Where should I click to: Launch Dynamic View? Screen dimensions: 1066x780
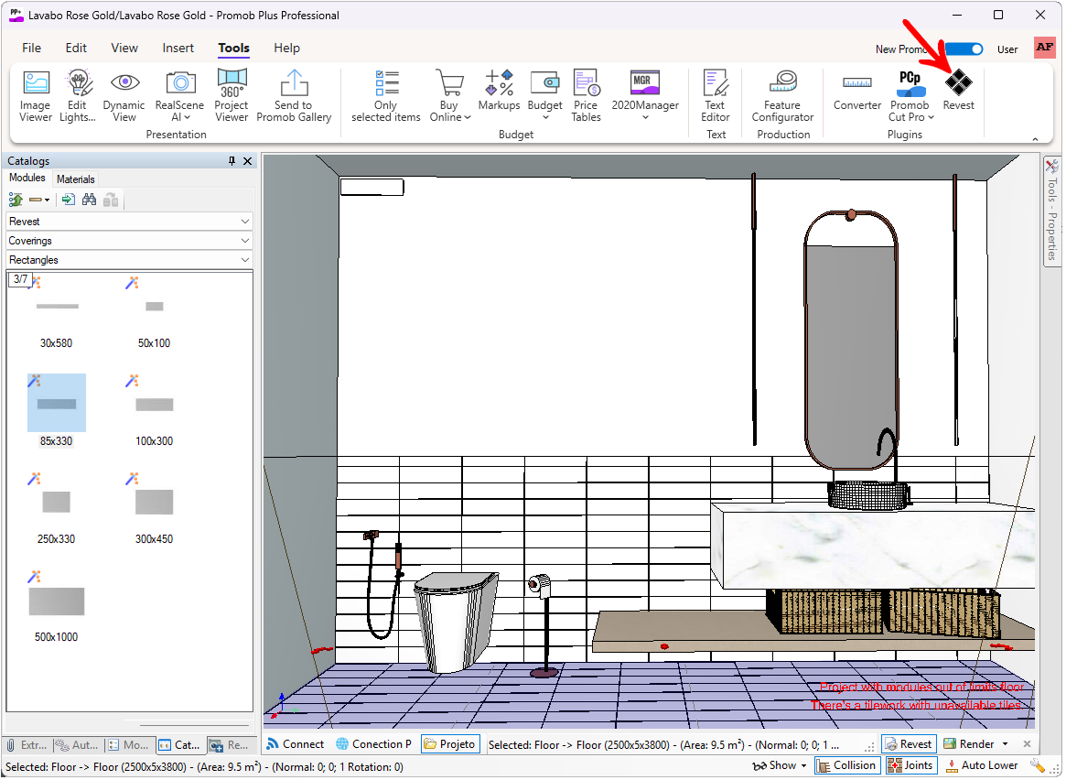[124, 96]
